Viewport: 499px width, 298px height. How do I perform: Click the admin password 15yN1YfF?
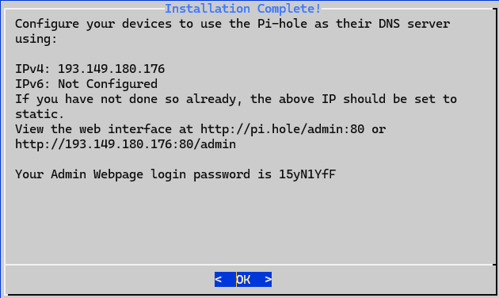click(x=307, y=174)
